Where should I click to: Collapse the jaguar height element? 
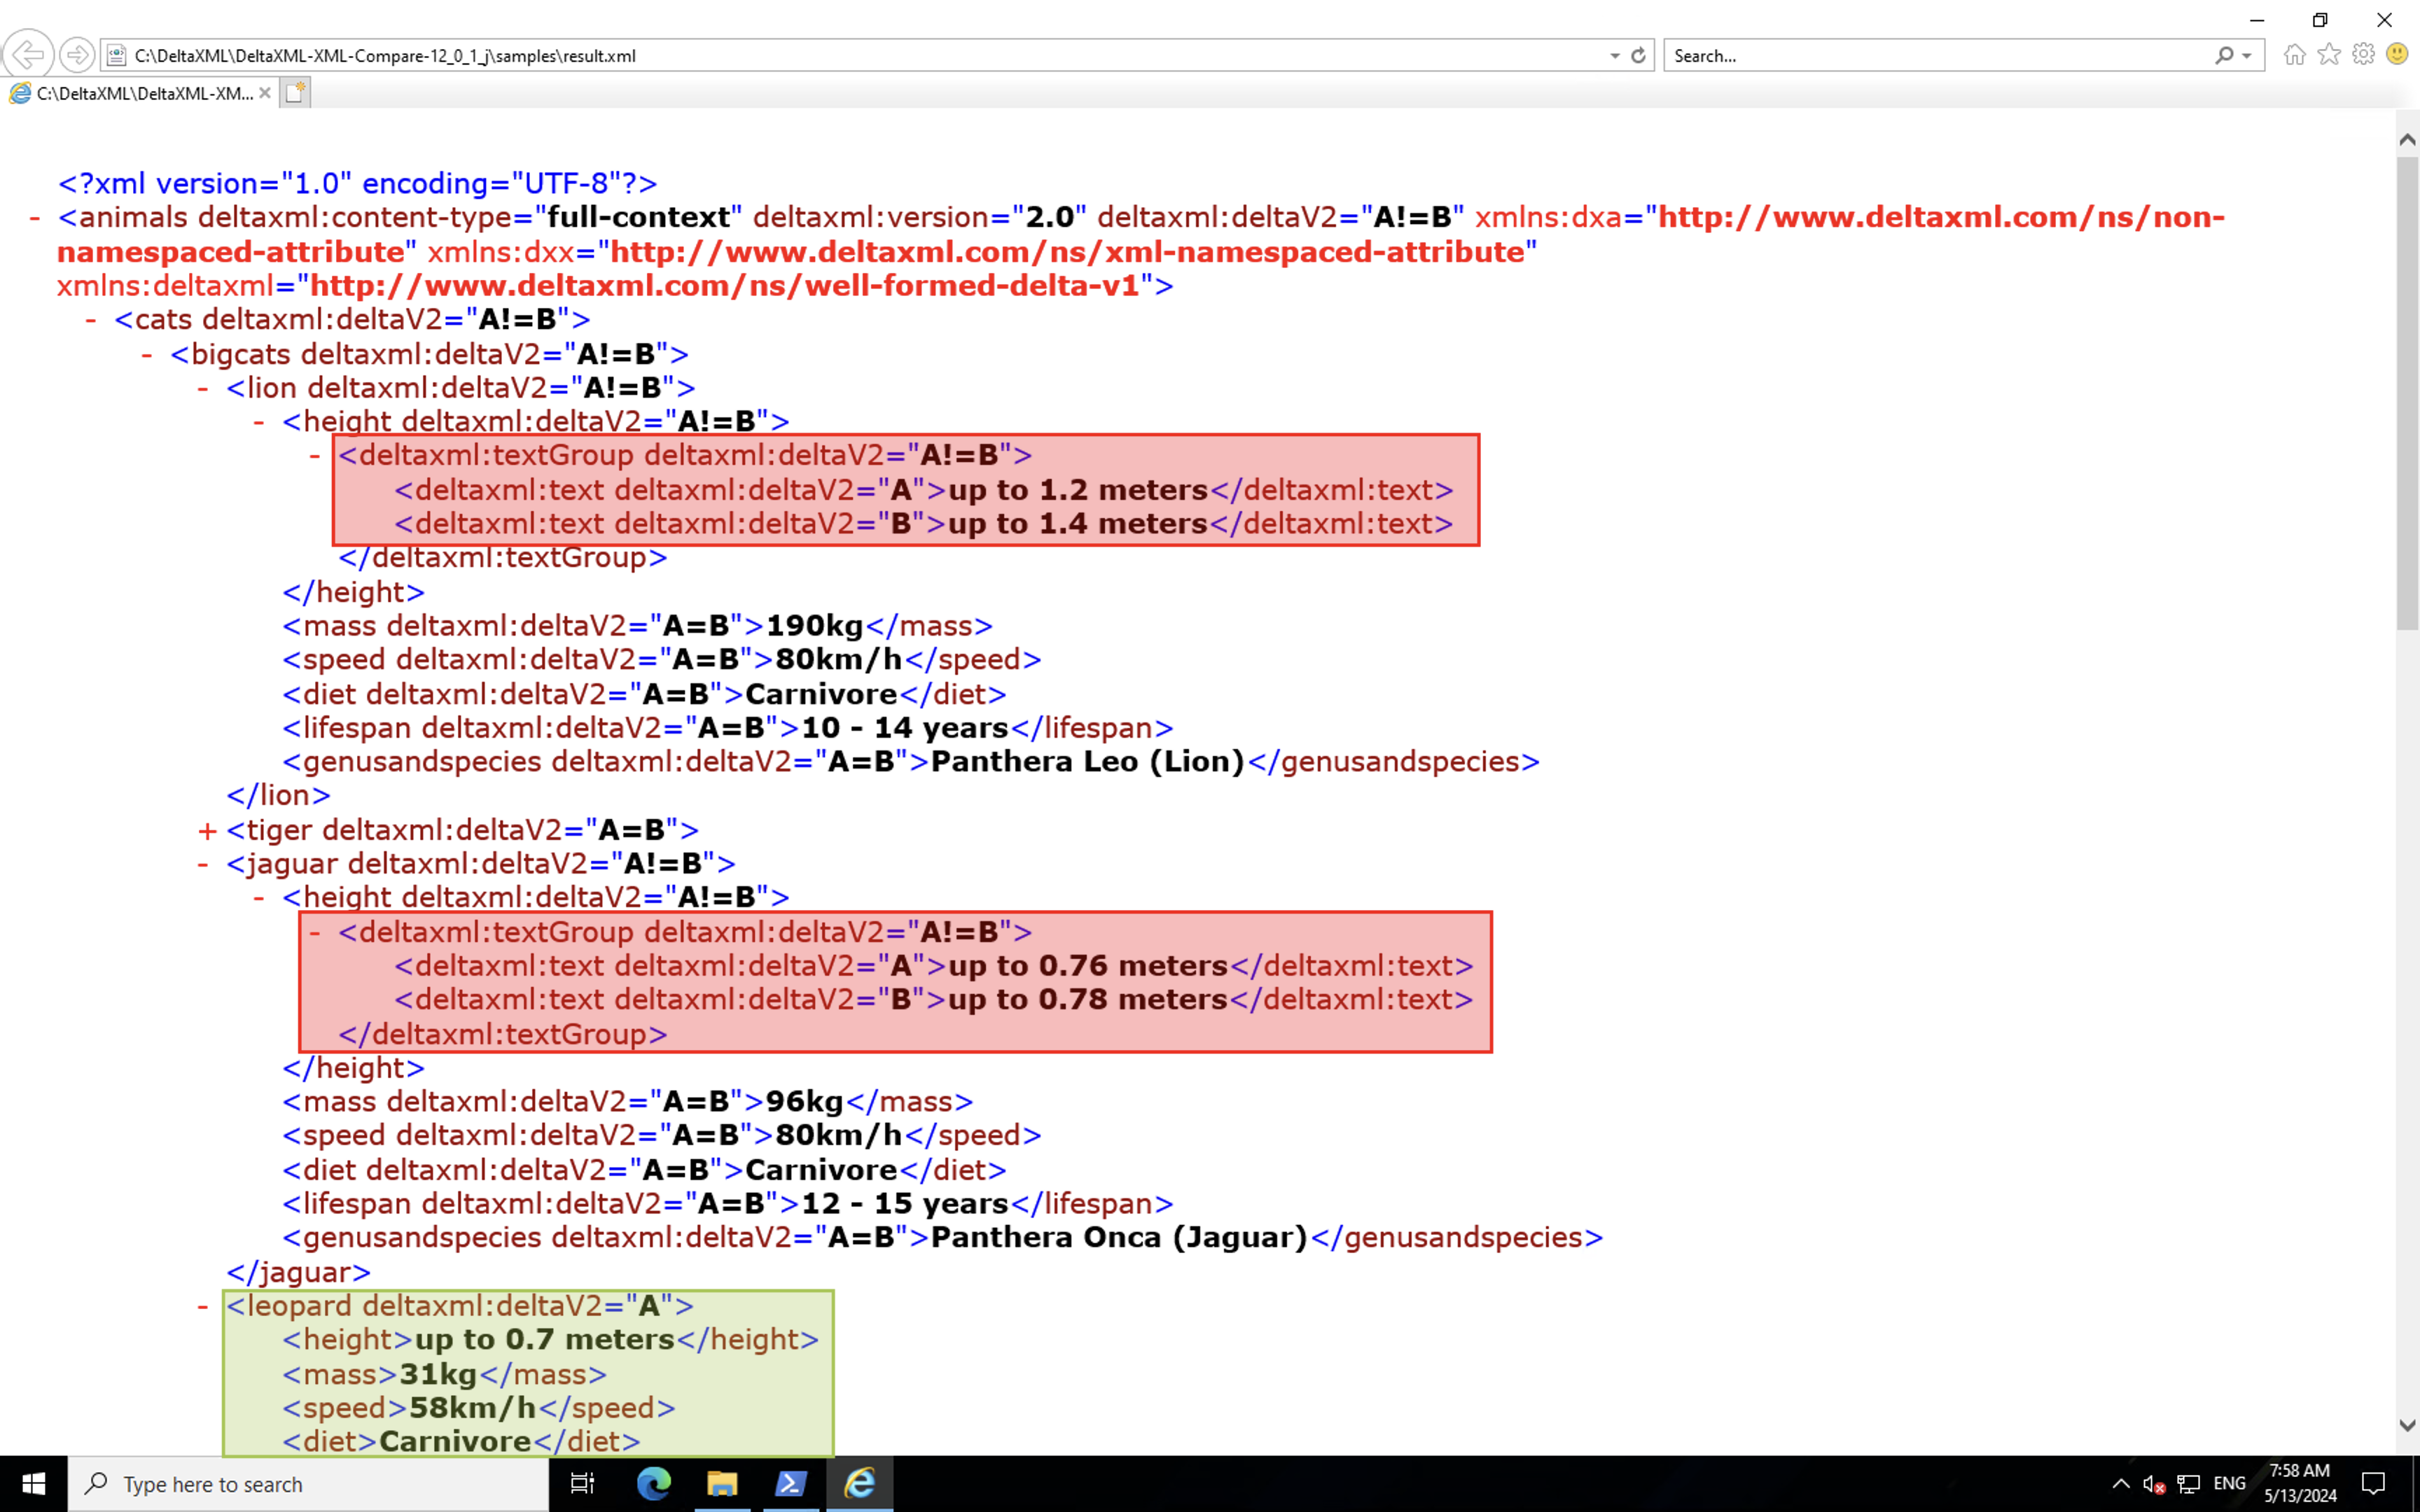pos(259,898)
